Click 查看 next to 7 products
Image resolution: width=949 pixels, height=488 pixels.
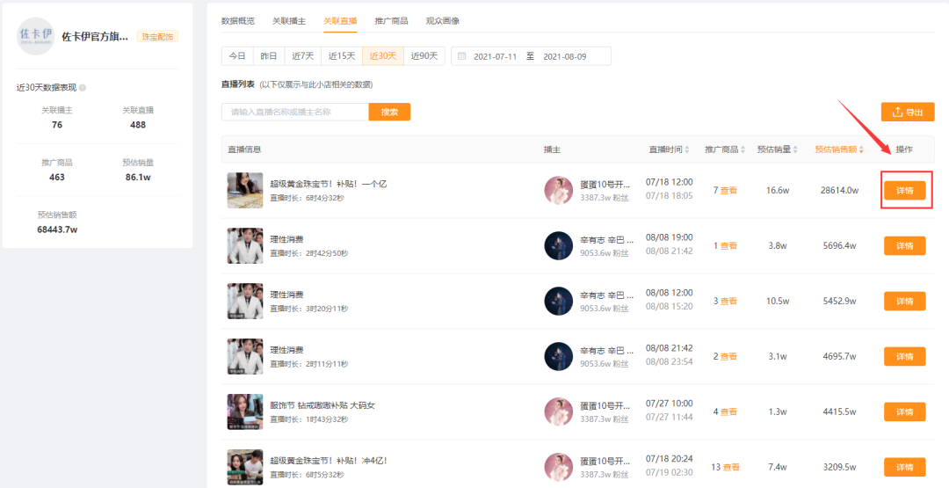pos(728,190)
